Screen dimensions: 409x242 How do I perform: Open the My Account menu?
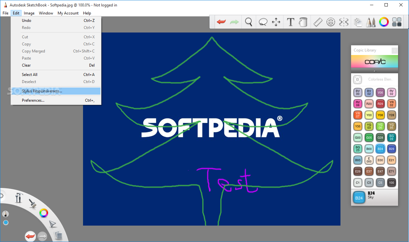point(68,13)
